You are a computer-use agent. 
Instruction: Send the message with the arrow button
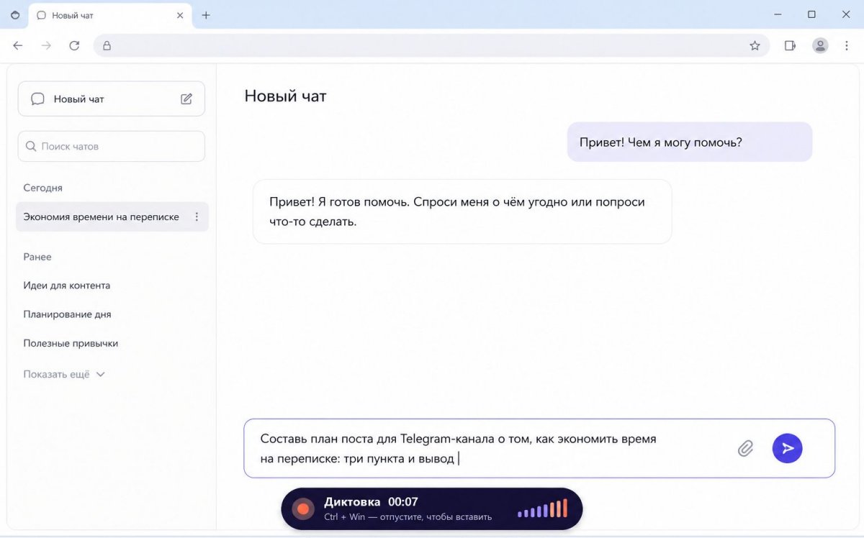point(787,448)
